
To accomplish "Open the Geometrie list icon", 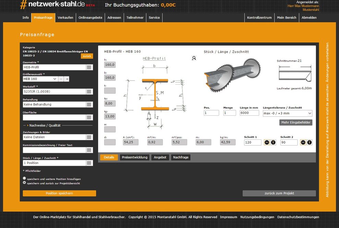I will tap(89, 67).
